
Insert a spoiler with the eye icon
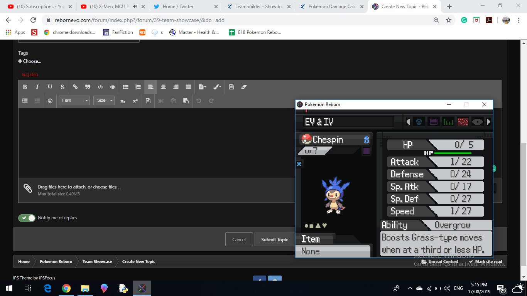tap(112, 87)
